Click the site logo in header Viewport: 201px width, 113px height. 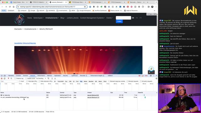19,19
